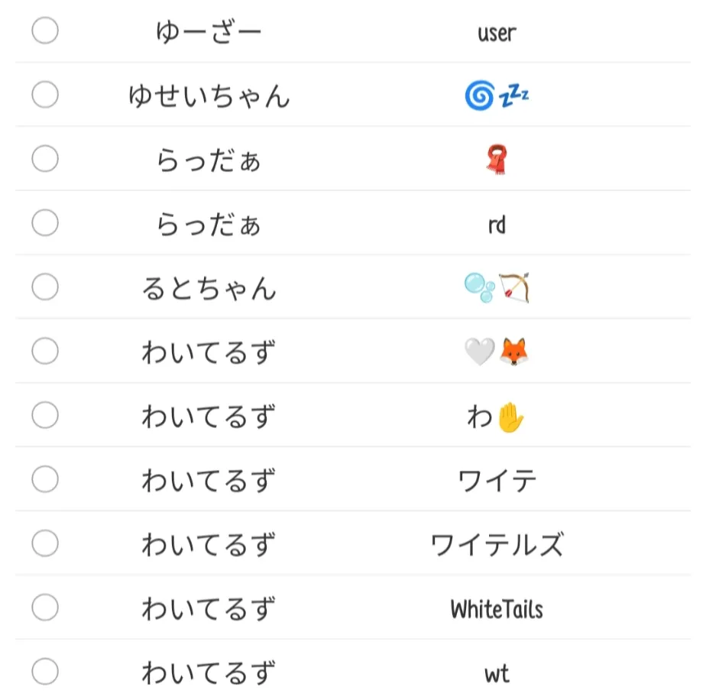Click the white heart and fox emoji
The height and width of the screenshot is (697, 706).
pyautogui.click(x=497, y=352)
